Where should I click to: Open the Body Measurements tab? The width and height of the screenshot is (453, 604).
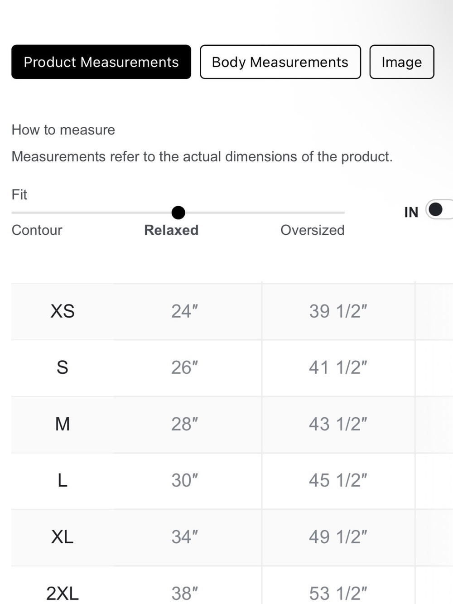coord(280,62)
